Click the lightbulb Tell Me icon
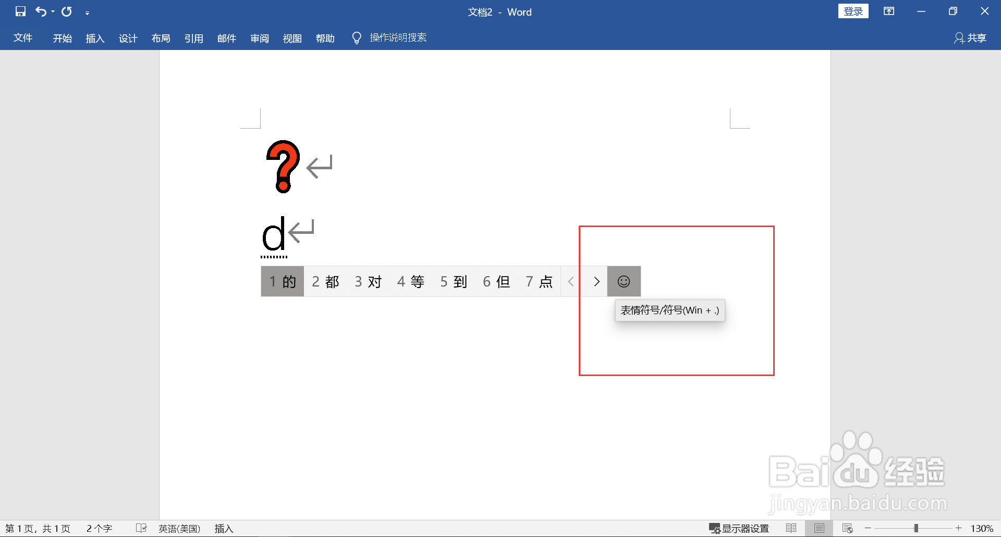1001x537 pixels. pos(357,38)
